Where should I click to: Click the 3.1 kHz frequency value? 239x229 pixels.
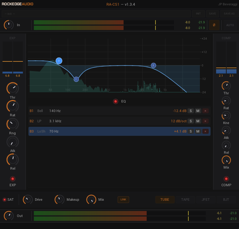(x=55, y=121)
